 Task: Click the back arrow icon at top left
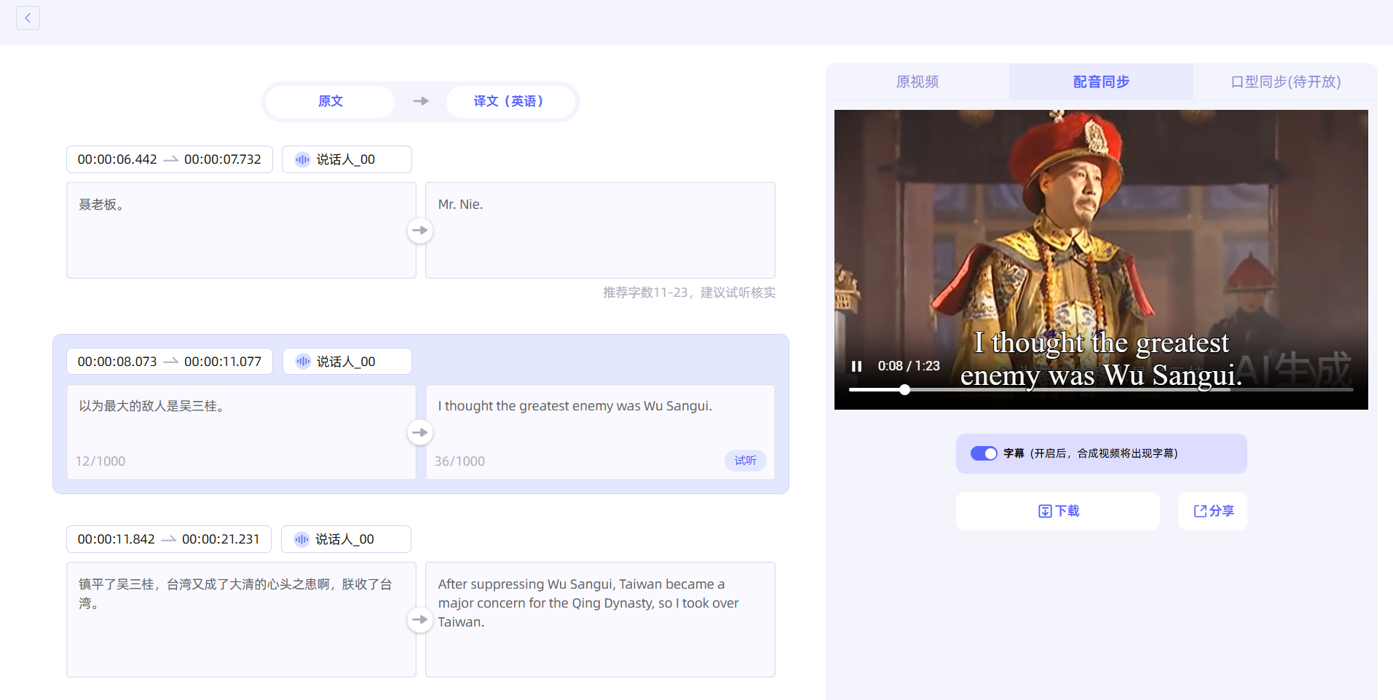point(28,18)
